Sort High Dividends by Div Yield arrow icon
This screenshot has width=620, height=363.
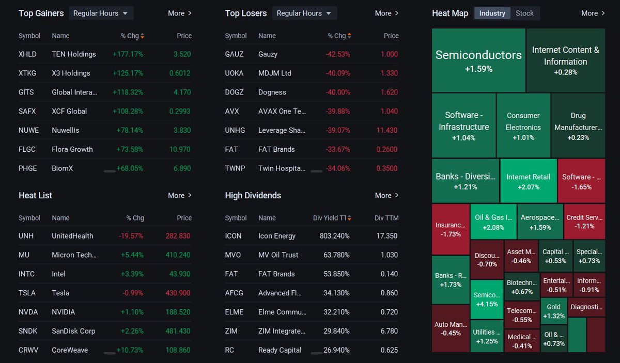(x=349, y=218)
